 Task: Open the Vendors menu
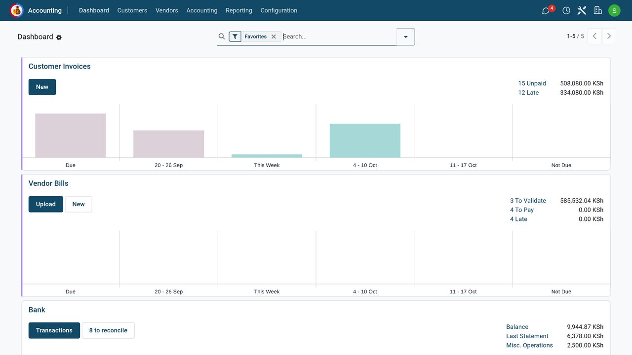click(x=167, y=10)
